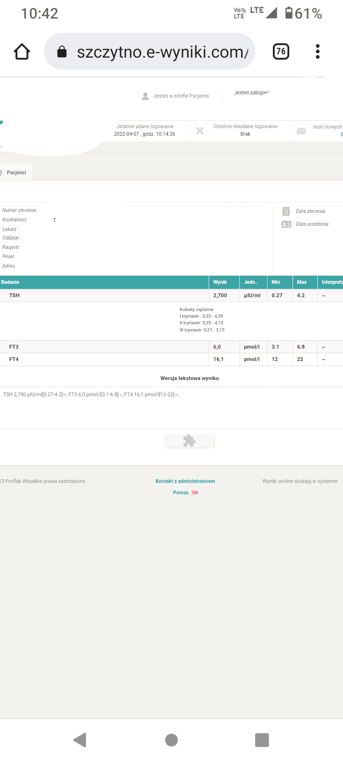Tap the URL address bar

click(x=162, y=52)
